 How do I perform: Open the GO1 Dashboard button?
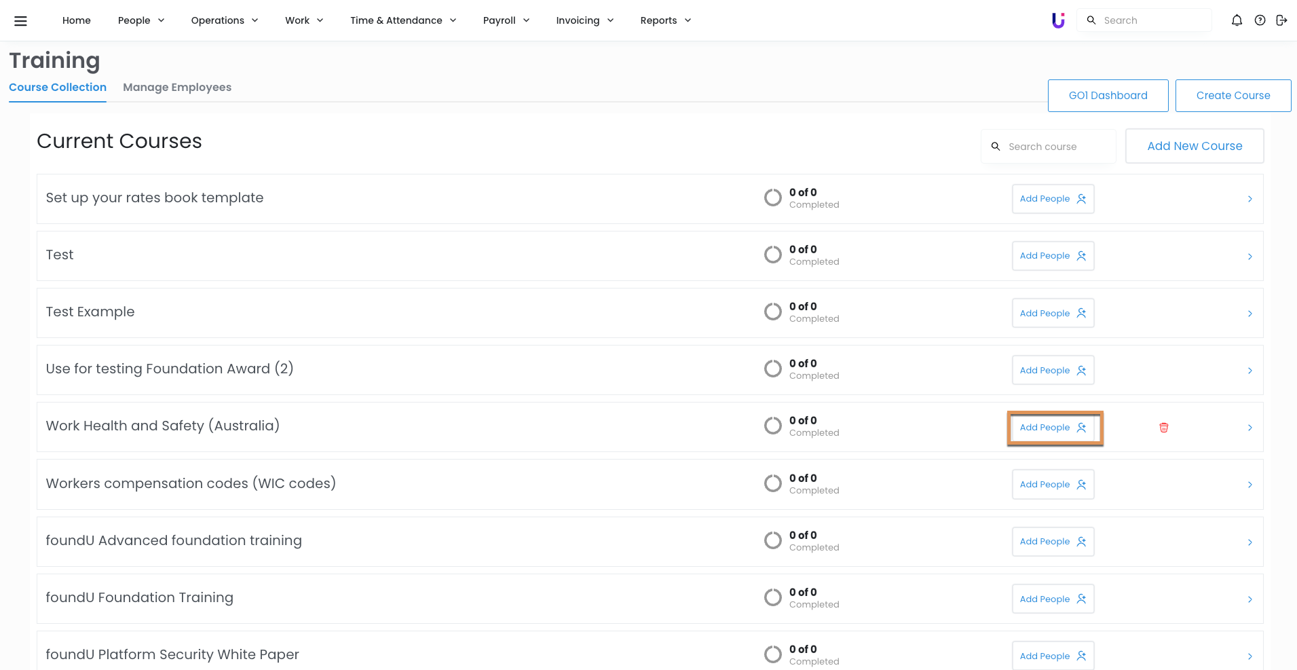(x=1108, y=96)
